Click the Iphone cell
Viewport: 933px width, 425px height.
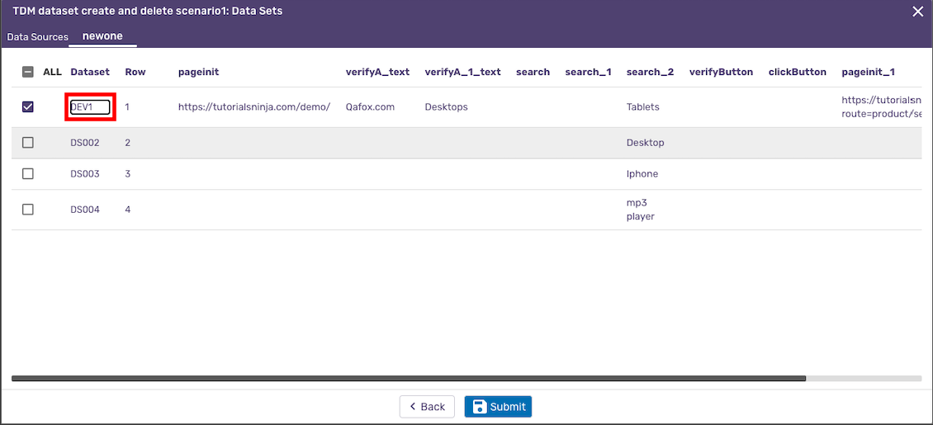[x=642, y=173]
